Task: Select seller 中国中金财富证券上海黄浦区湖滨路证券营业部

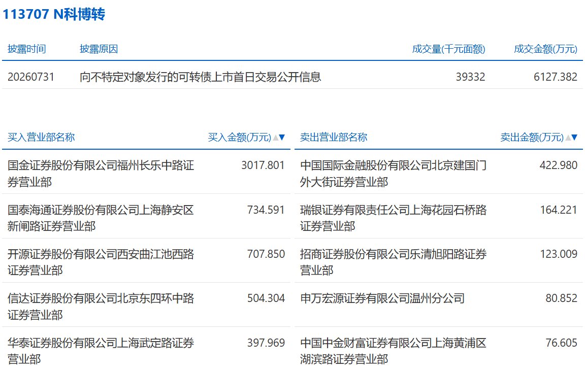Action: coord(393,351)
